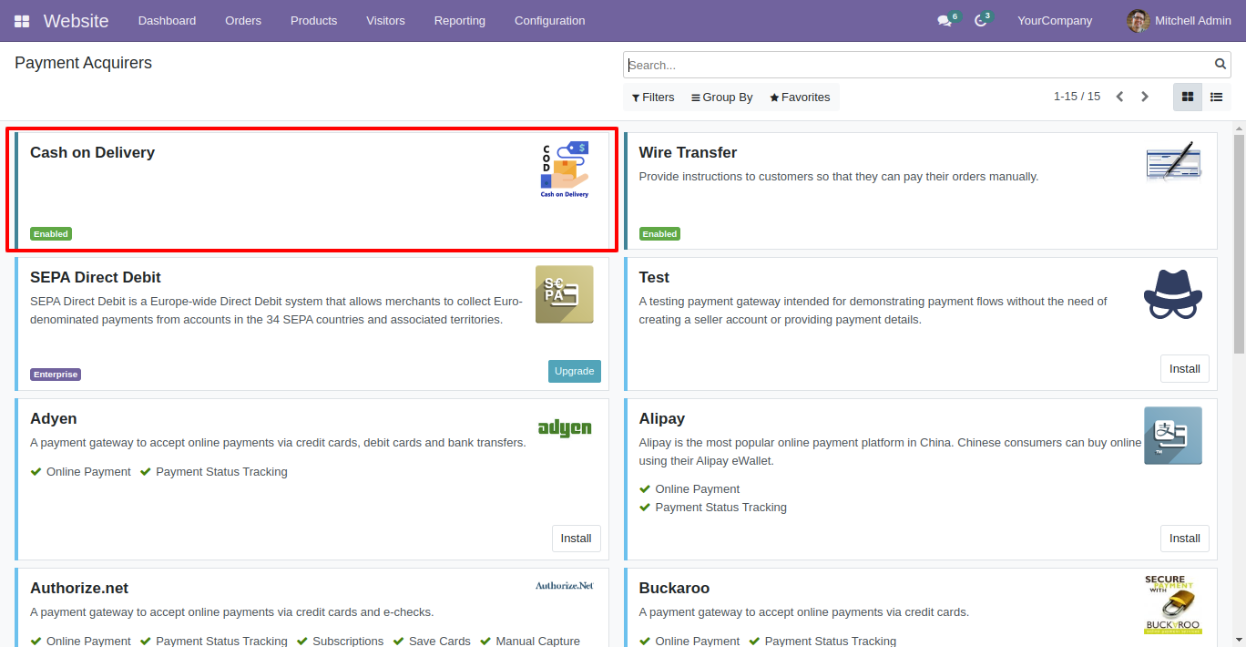1246x647 pixels.
Task: Open the Alipay card title
Action: 662,418
